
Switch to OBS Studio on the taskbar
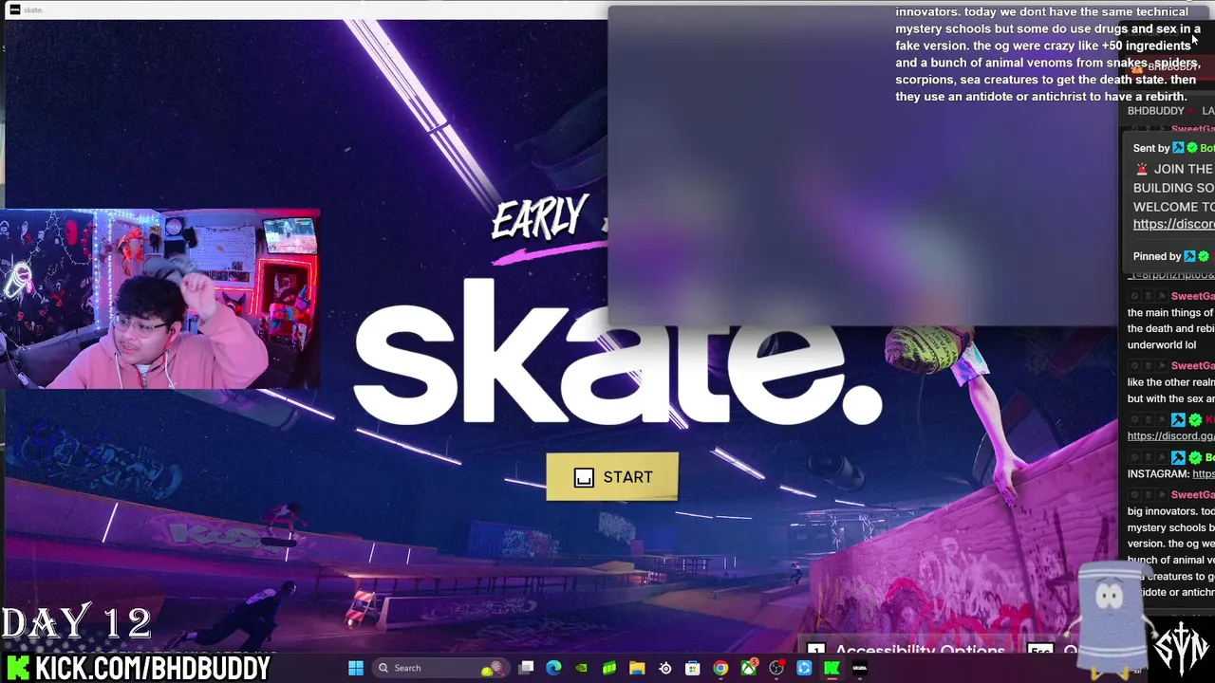click(776, 668)
